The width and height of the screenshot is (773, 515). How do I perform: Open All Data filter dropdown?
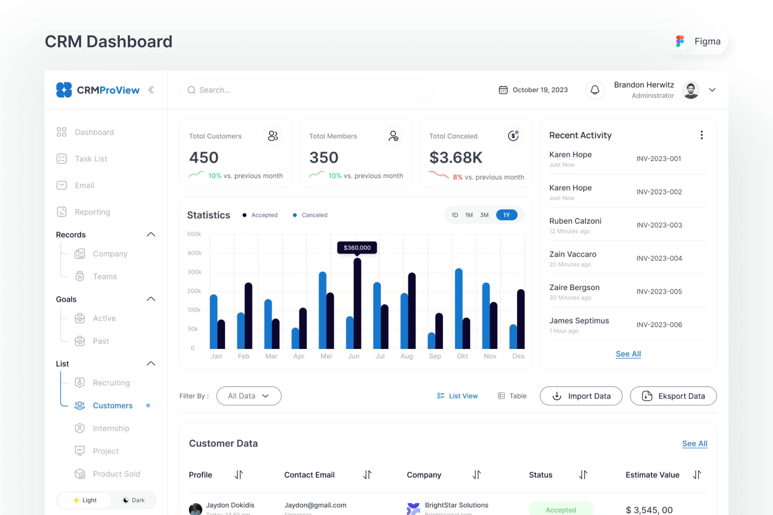pos(249,396)
